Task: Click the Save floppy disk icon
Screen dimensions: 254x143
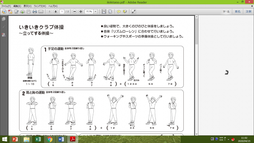Action: [29, 12]
